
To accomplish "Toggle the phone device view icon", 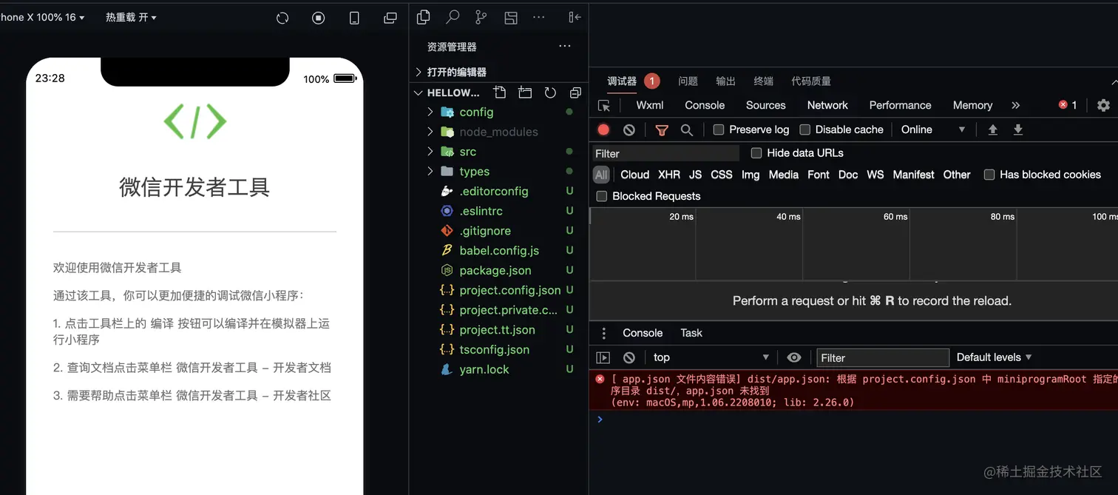I will click(354, 18).
